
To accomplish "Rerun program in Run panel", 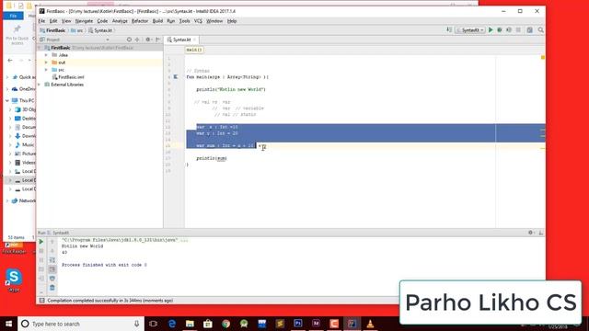I will (41, 242).
